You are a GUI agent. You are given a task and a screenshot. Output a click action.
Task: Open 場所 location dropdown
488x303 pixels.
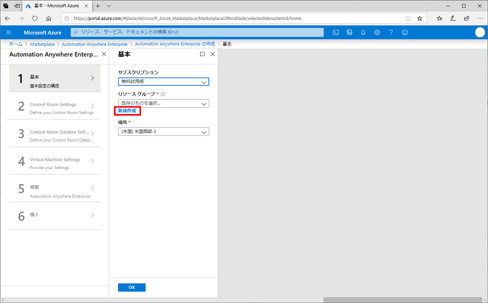163,132
